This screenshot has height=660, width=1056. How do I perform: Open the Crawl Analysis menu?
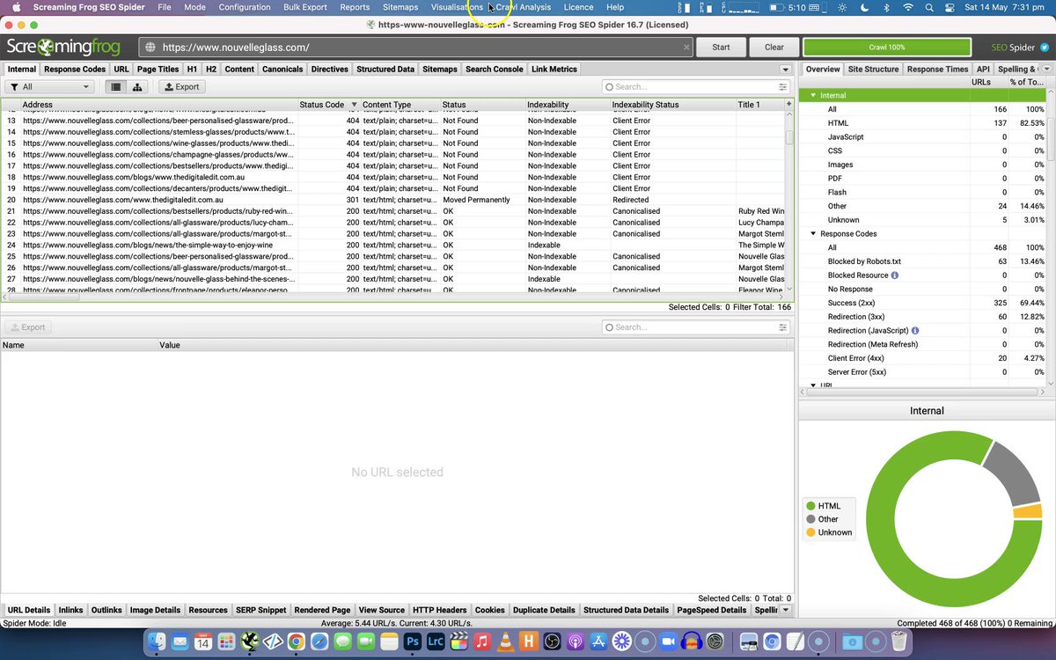(x=524, y=7)
